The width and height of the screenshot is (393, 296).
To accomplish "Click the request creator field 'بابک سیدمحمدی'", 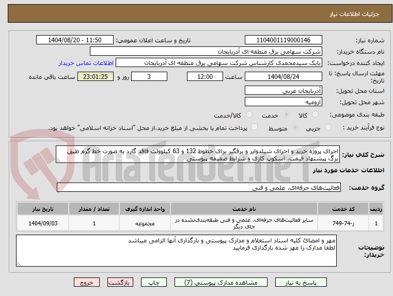I will point(218,63).
